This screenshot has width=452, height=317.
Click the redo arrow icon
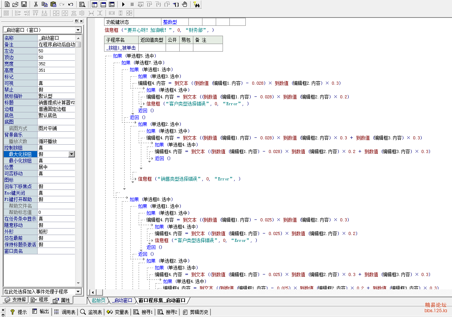point(62,4)
